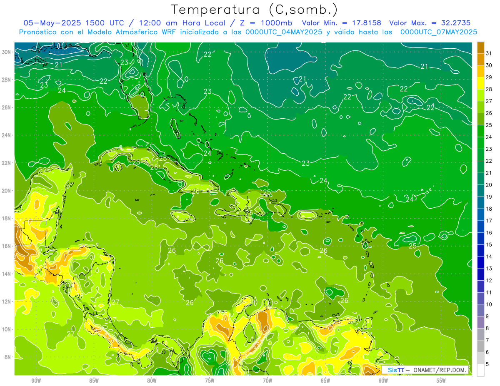Click the "31" value on the legend scale
This screenshot has width=500, height=386.
(489, 53)
